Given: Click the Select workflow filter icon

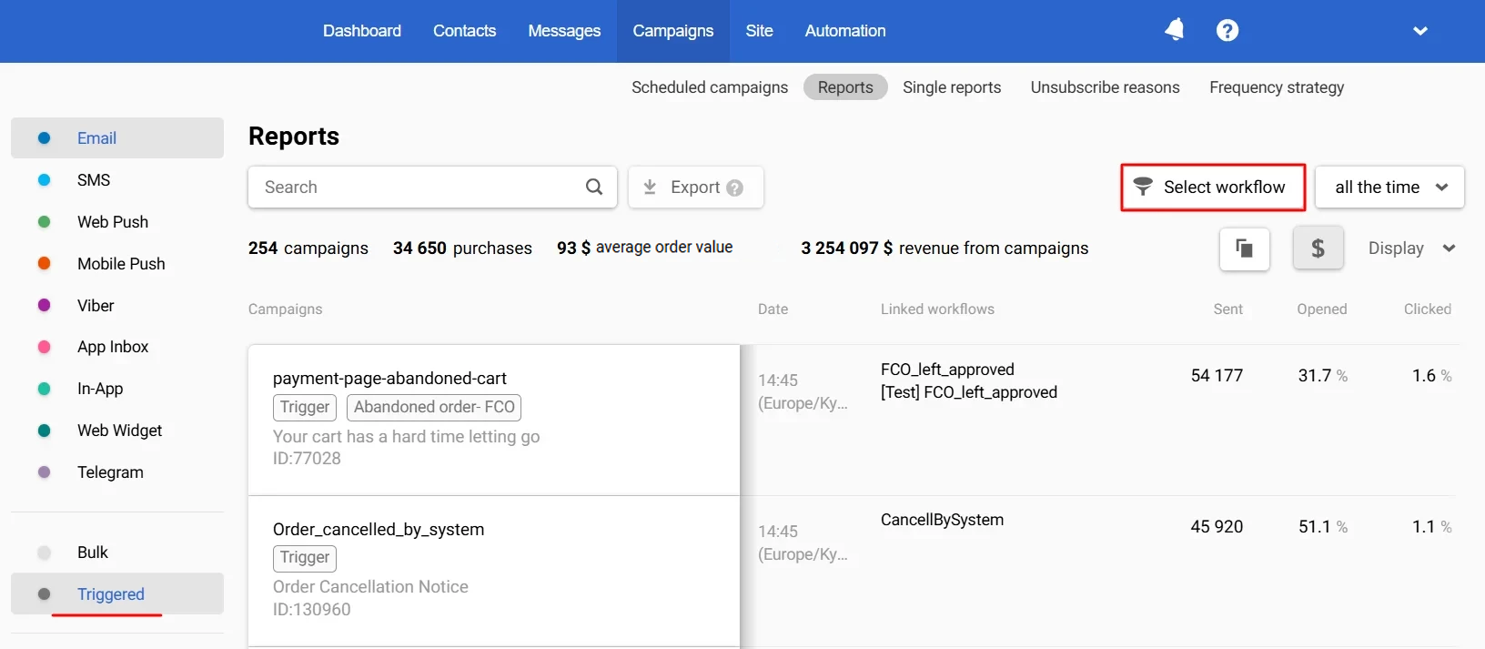Looking at the screenshot, I should click(x=1143, y=187).
